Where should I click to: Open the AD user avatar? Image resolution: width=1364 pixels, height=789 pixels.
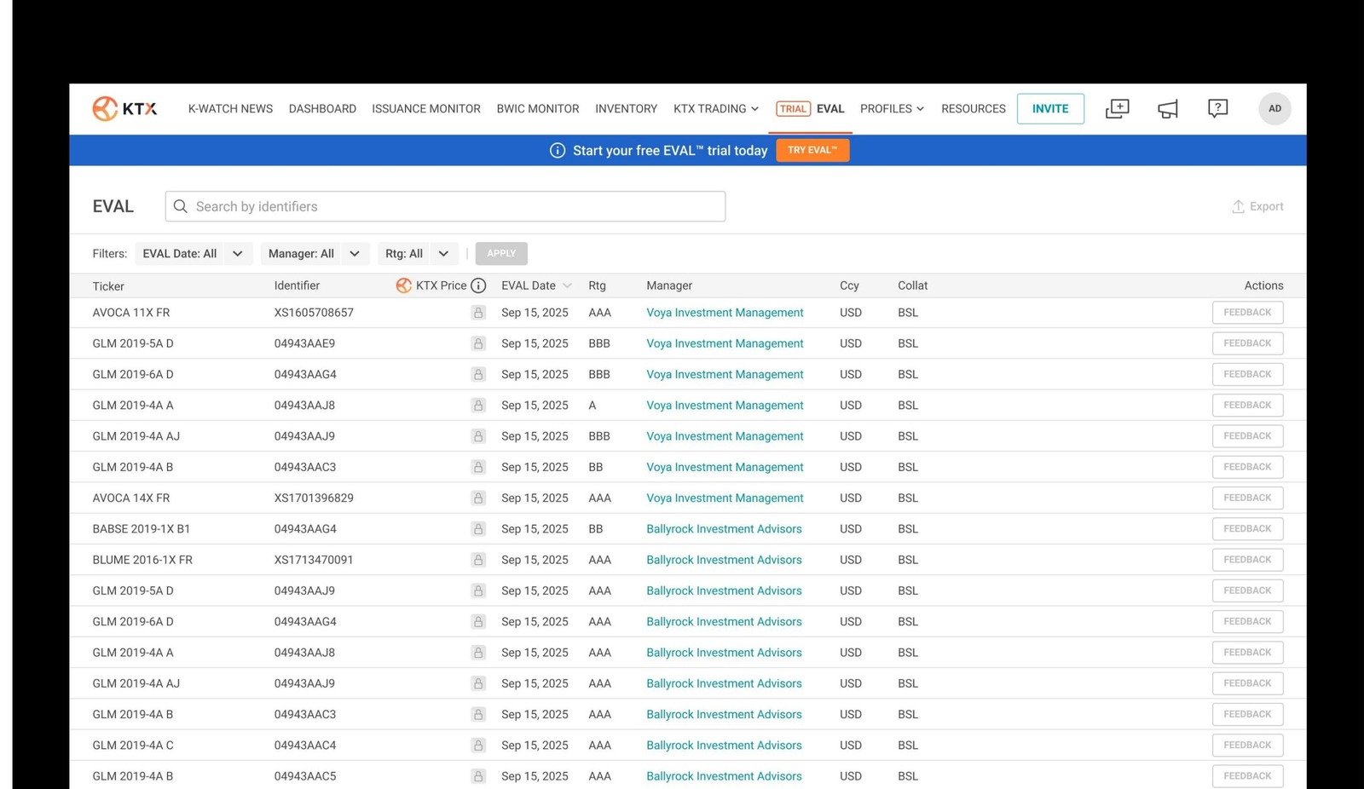point(1274,108)
